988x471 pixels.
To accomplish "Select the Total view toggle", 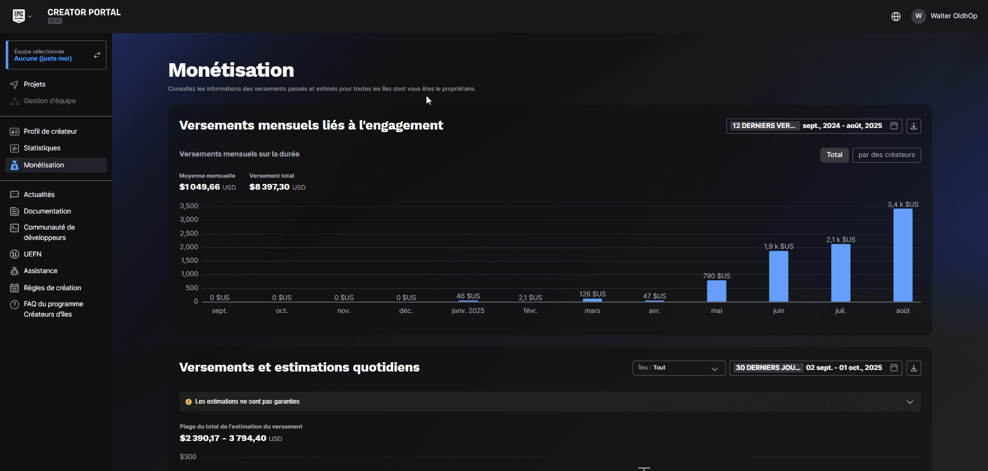I will point(834,155).
